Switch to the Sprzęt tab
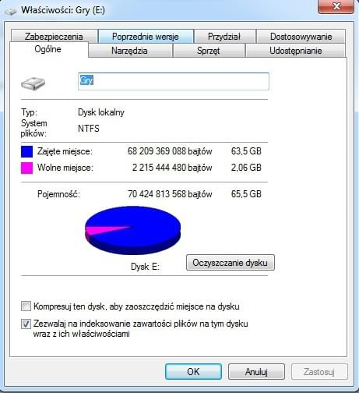Screen dimensions: 359x393 pos(209,51)
